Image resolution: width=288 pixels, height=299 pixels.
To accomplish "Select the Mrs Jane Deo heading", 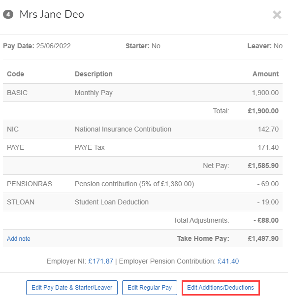I will point(52,14).
